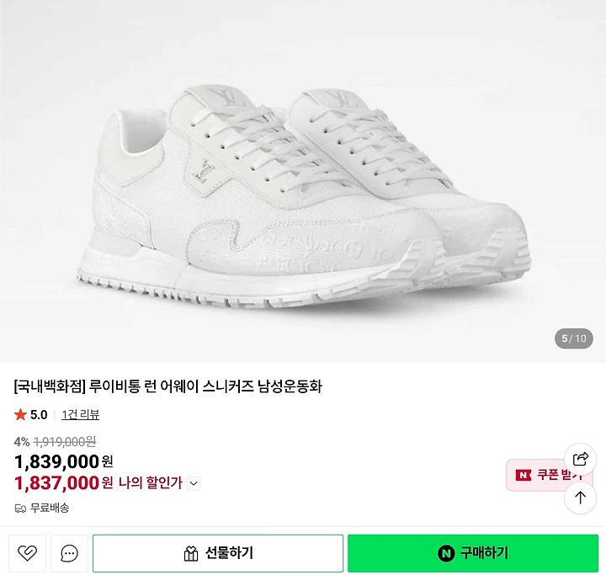Open the chat inquiry speech bubble icon
The height and width of the screenshot is (575, 606).
(x=69, y=553)
